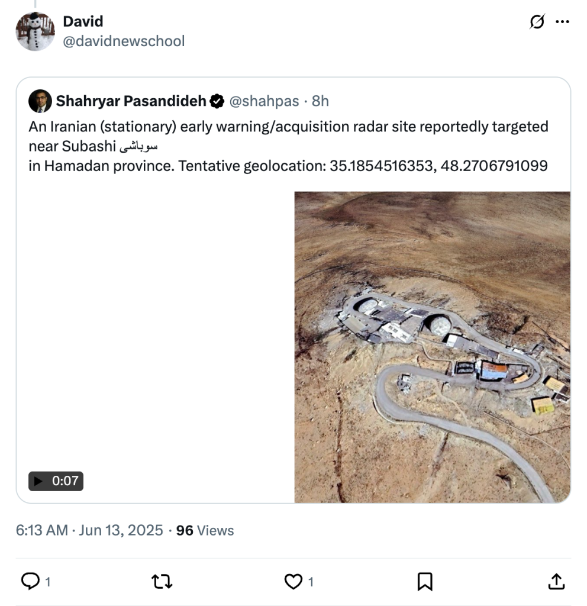Open the @davidnewschool handle link
The image size is (587, 606).
(x=124, y=41)
